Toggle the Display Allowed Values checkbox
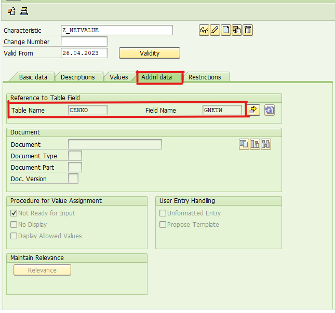This screenshot has width=335, height=313. 14,236
